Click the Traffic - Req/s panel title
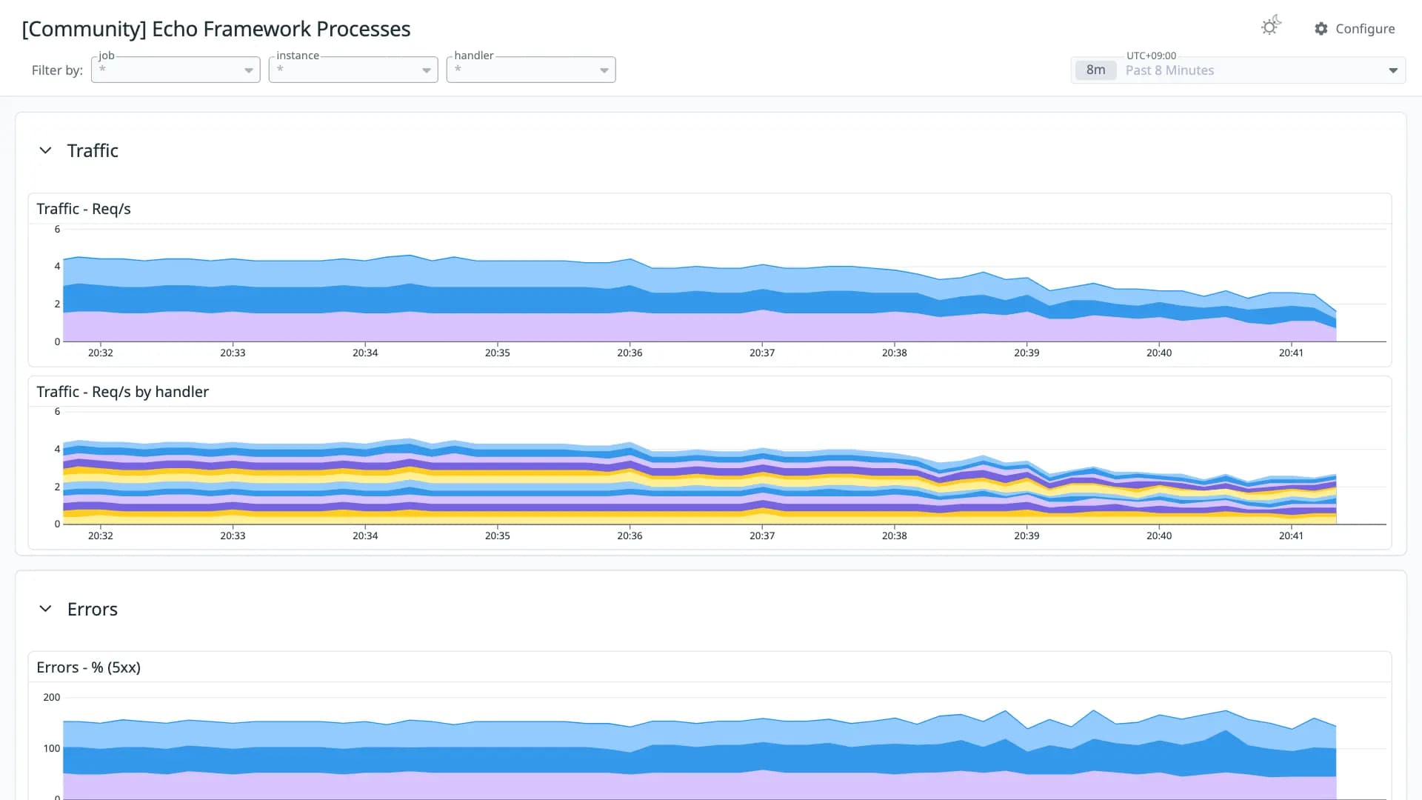The height and width of the screenshot is (800, 1422). pos(84,209)
